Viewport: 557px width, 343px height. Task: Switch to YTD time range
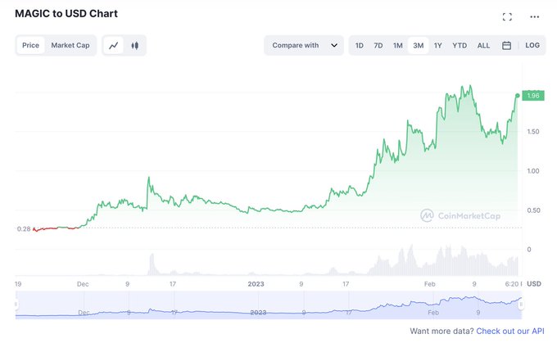pyautogui.click(x=460, y=46)
